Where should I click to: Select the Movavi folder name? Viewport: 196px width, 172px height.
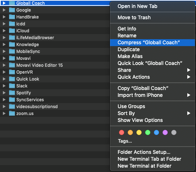click(24, 58)
